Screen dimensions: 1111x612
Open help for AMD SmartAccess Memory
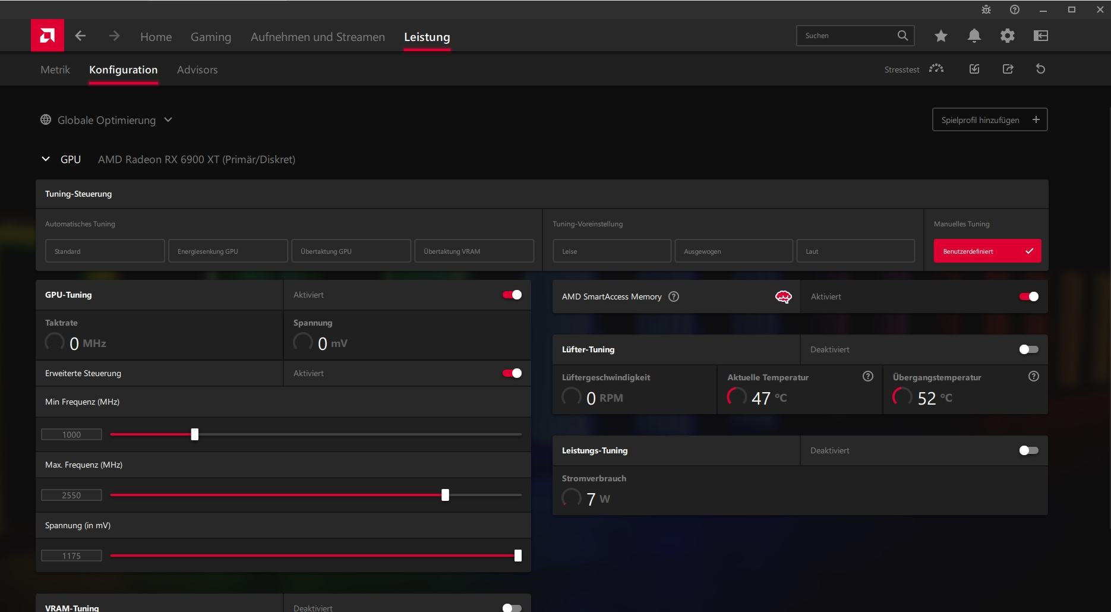[674, 296]
